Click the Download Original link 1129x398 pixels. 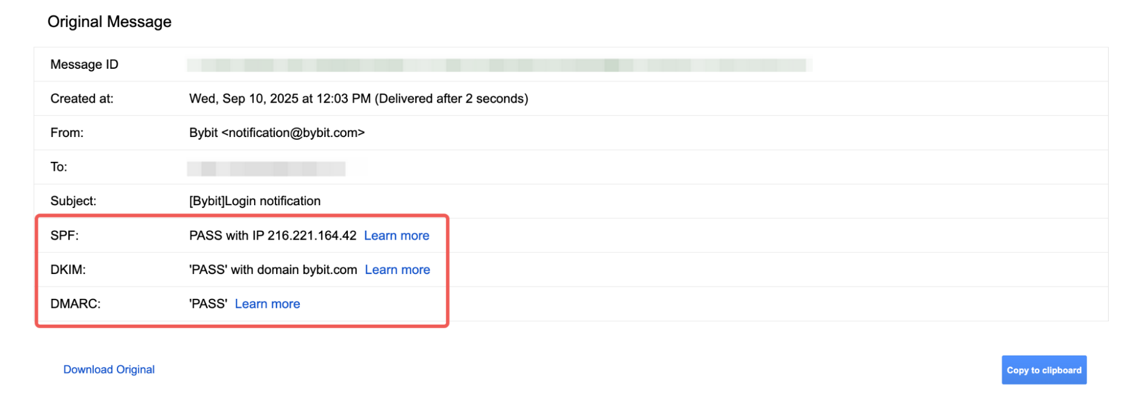click(x=109, y=370)
